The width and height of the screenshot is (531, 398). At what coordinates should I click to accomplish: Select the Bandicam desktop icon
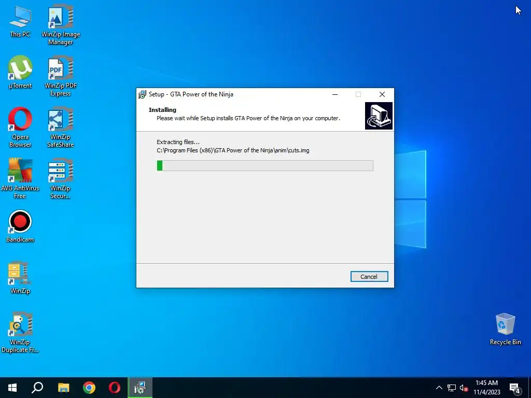click(20, 226)
